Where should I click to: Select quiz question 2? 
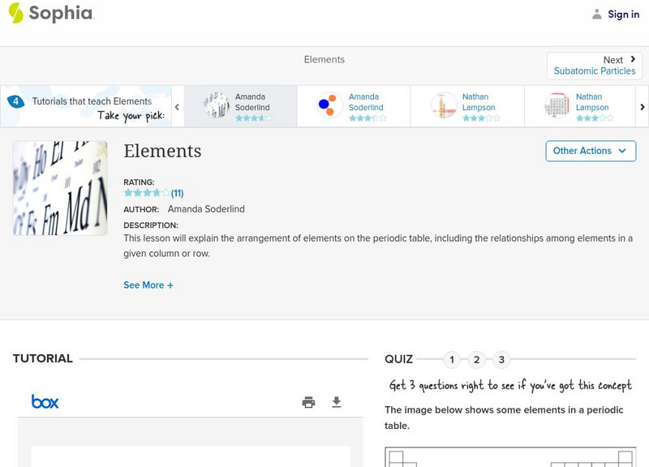[x=477, y=359]
